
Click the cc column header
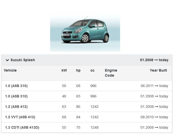(x=92, y=71)
